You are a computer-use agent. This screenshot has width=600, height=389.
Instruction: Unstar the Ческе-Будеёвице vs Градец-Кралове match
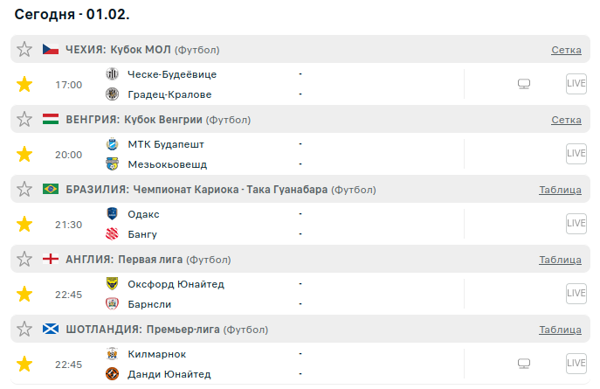[24, 85]
